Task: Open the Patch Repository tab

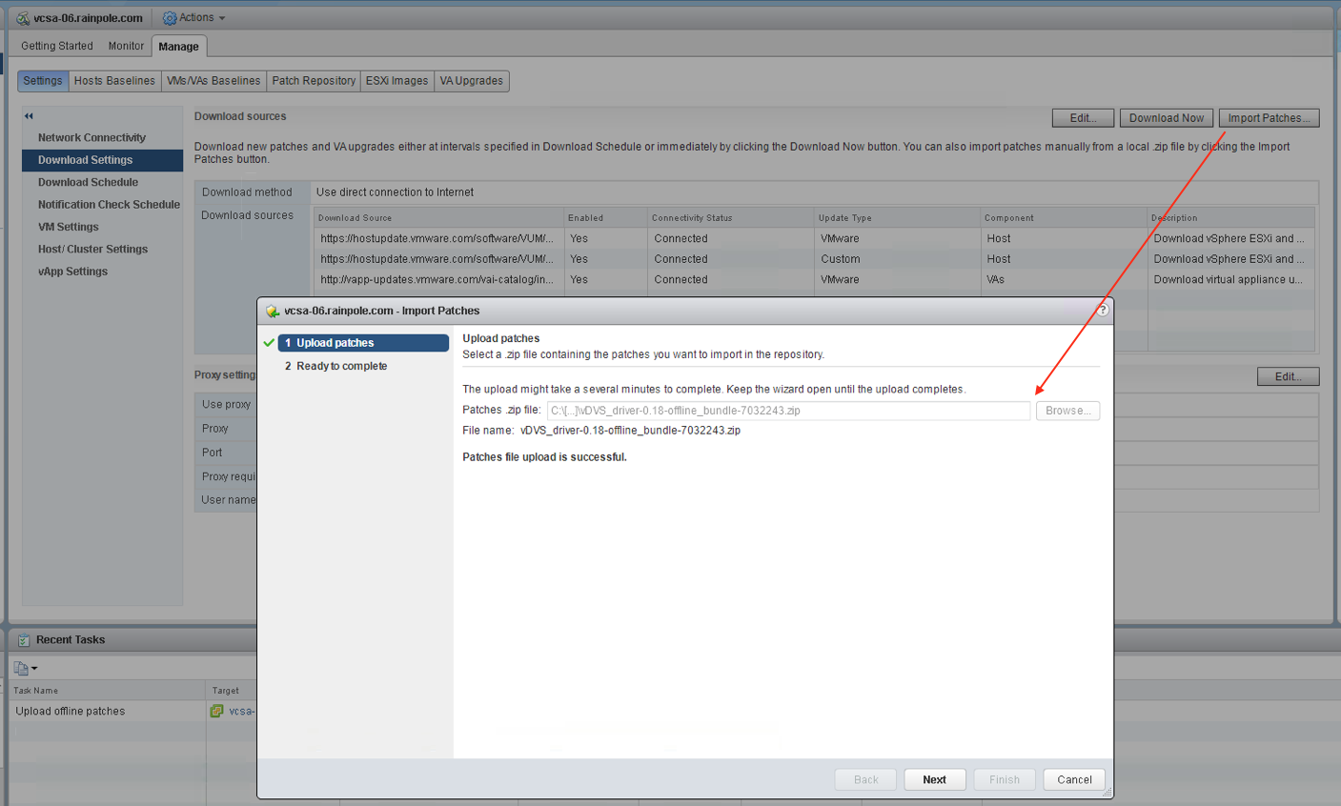Action: tap(314, 81)
